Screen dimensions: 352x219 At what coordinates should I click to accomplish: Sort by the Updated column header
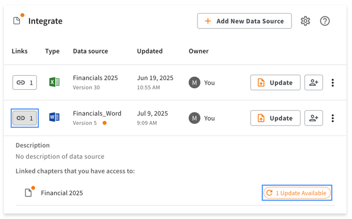pos(150,51)
